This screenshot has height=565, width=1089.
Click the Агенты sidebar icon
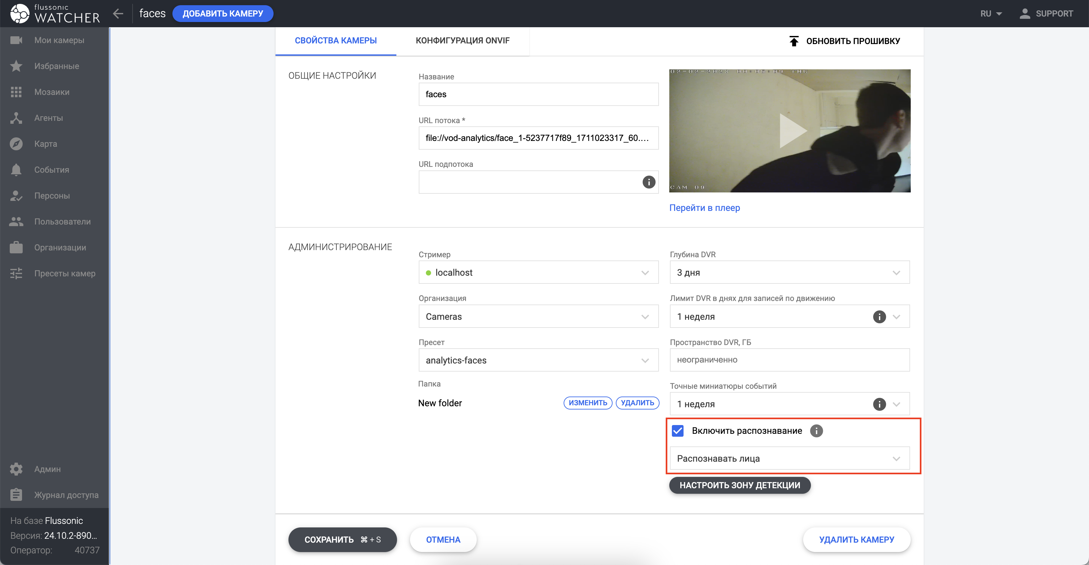[x=16, y=118]
